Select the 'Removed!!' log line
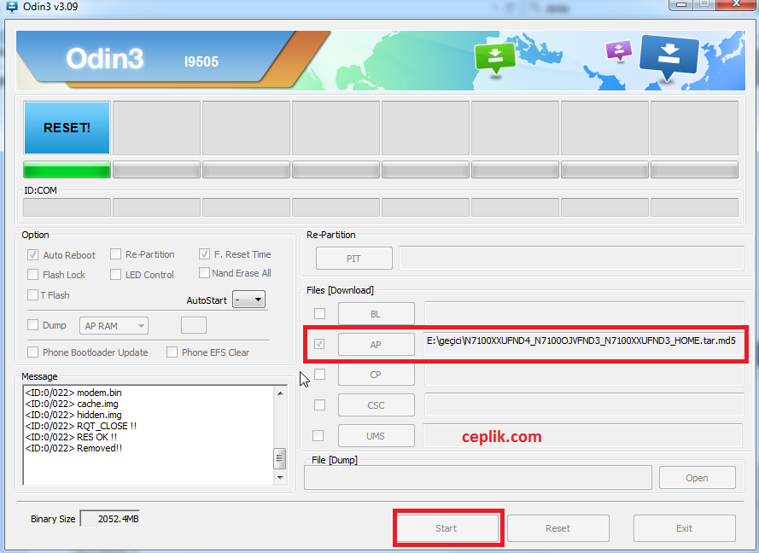This screenshot has width=759, height=553. click(x=73, y=448)
